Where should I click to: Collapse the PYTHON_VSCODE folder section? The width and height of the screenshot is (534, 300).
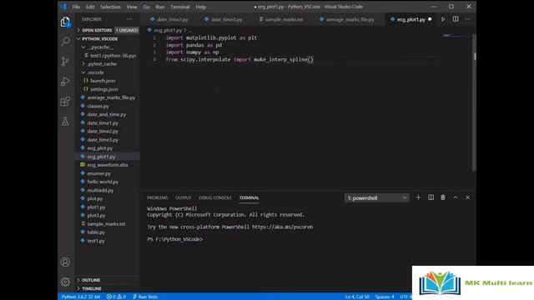[x=108, y=39]
